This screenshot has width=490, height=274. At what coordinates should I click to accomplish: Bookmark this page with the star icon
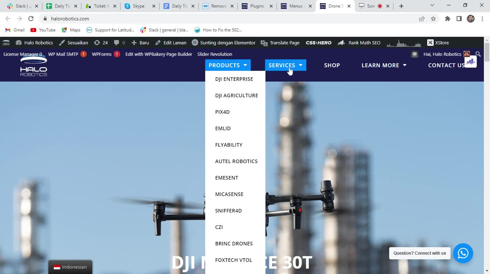click(433, 19)
